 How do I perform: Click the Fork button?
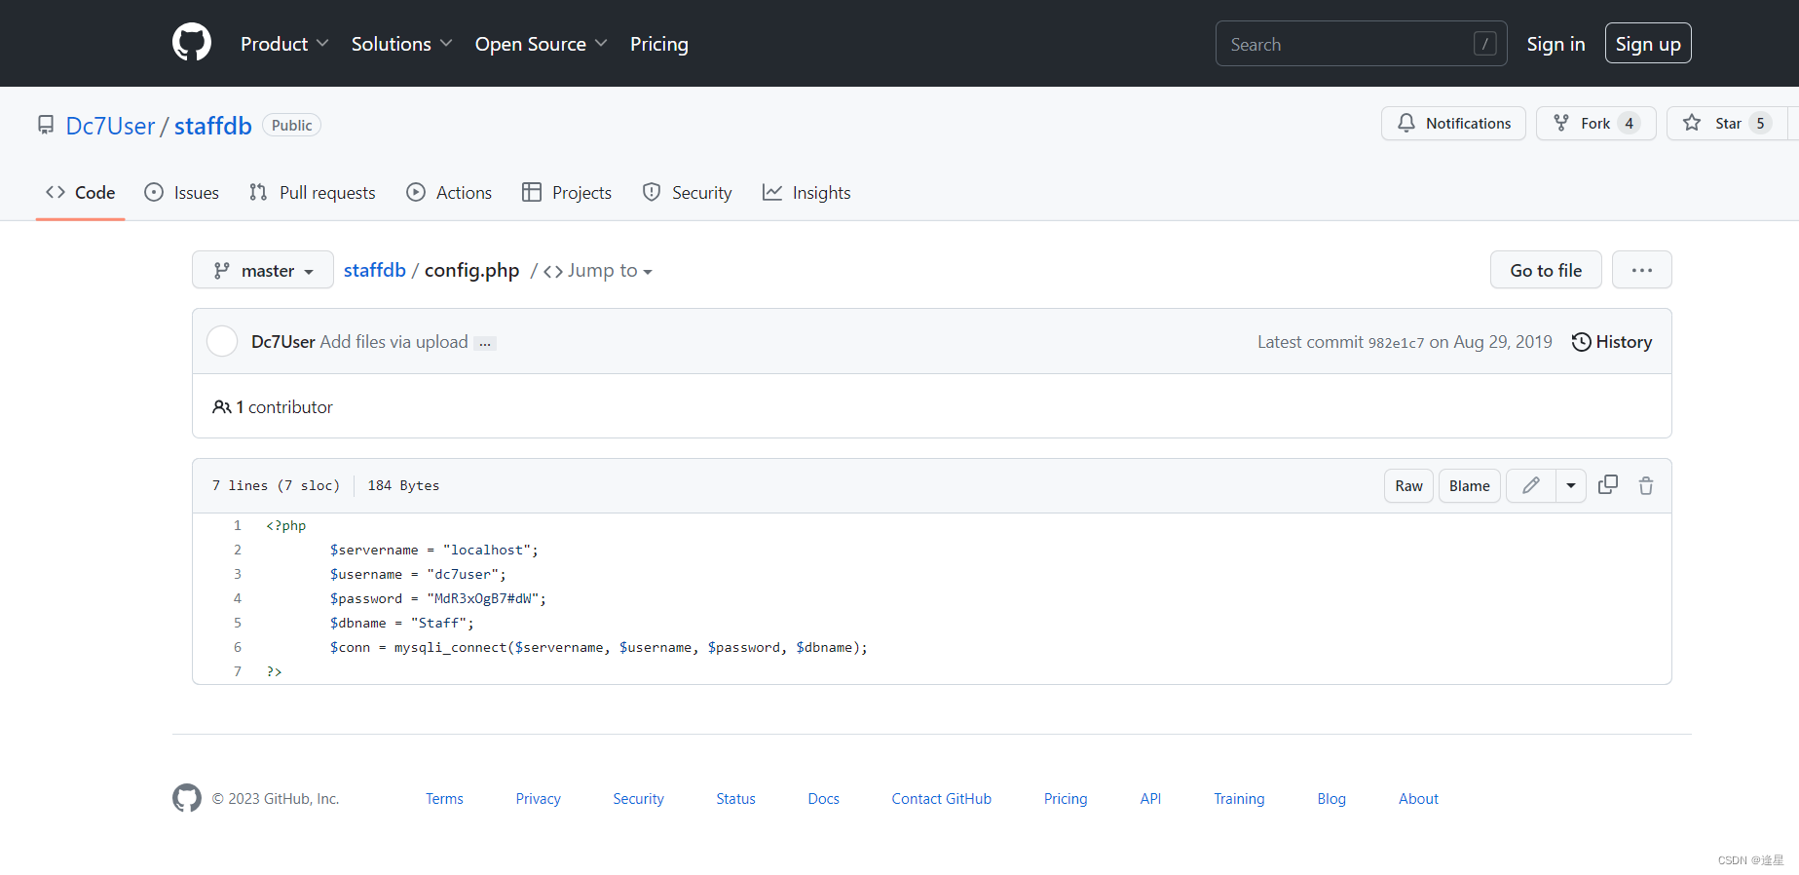click(1595, 124)
